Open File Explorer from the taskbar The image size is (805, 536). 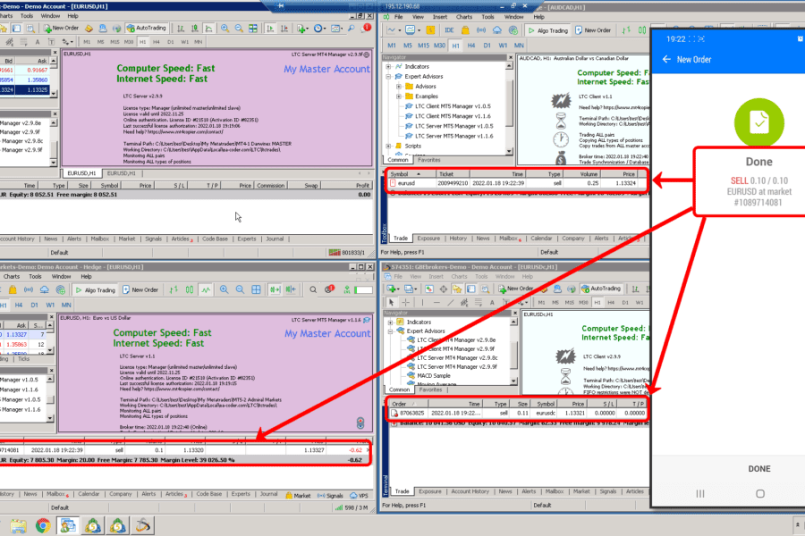click(18, 526)
